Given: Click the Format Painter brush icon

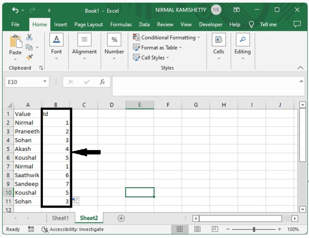Looking at the screenshot, I should (x=30, y=57).
